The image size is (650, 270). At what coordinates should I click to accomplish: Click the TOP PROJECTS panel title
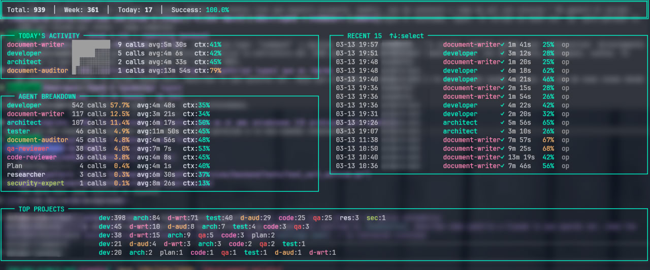tap(41, 209)
